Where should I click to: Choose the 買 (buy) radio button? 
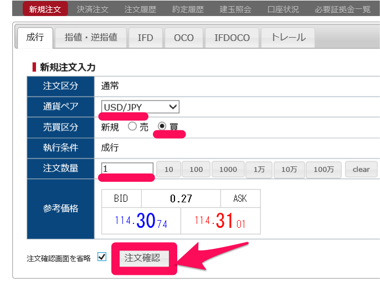(162, 126)
